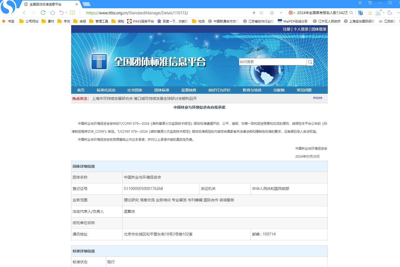Screen dimensions: 400x267
Task: Go to browser home page icon
Action: pos(53,13)
